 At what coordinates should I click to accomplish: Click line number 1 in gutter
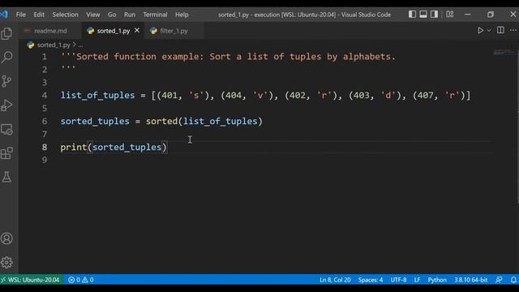[x=45, y=57]
